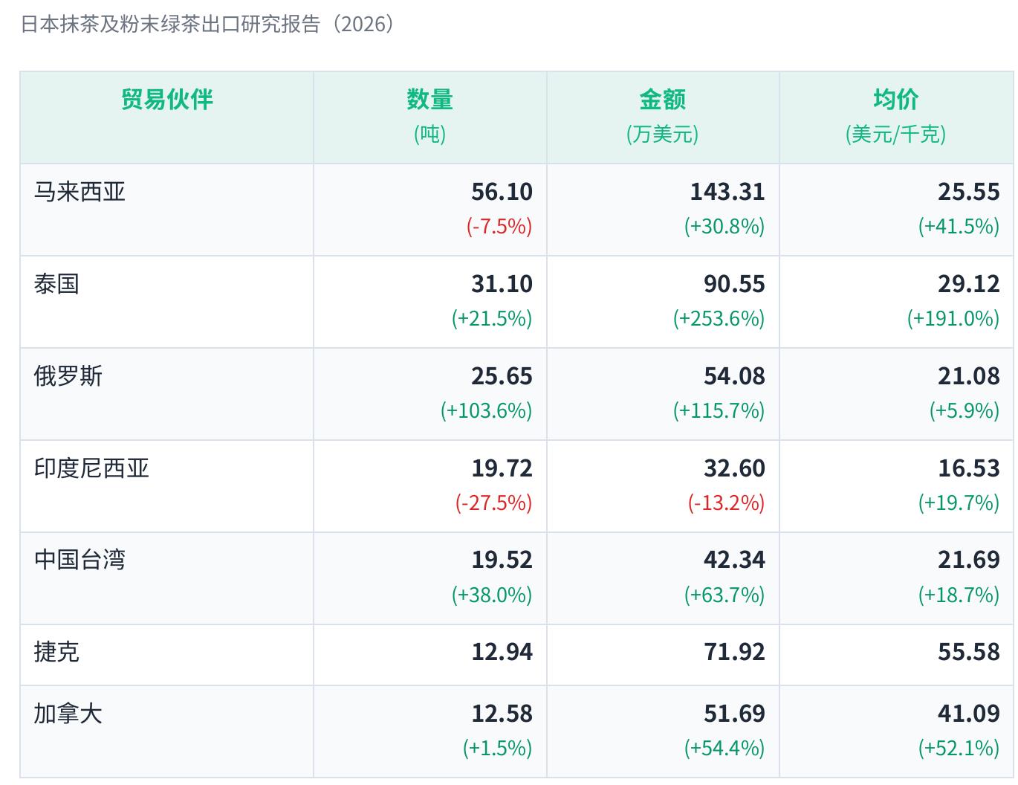Click the change value '(+54.4%)'

coord(724,748)
